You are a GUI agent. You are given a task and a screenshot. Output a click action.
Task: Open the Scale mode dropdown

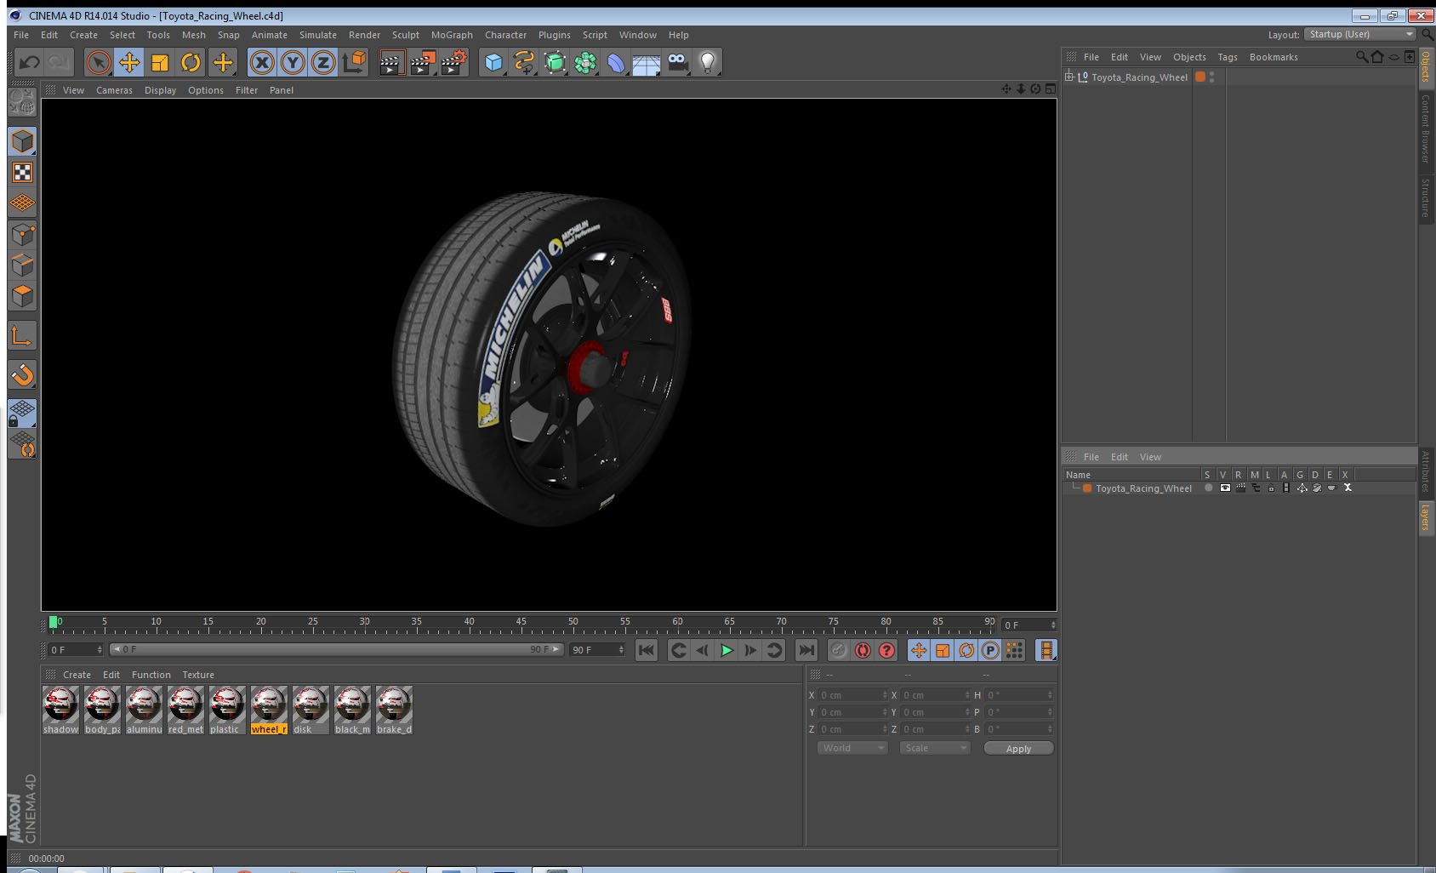click(935, 748)
